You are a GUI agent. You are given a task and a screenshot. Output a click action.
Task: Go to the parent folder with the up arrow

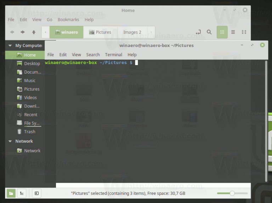[x=34, y=32]
